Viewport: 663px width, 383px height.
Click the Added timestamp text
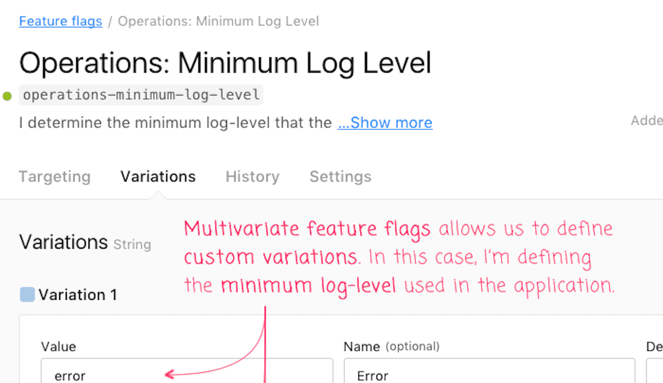click(x=648, y=121)
